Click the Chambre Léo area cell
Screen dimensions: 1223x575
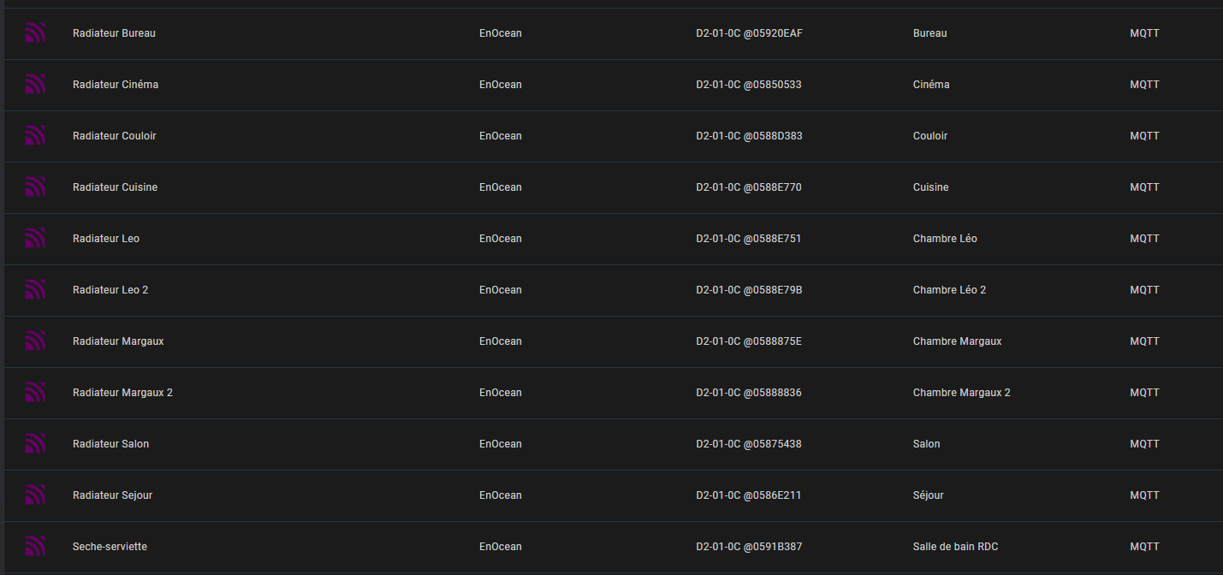pos(945,239)
